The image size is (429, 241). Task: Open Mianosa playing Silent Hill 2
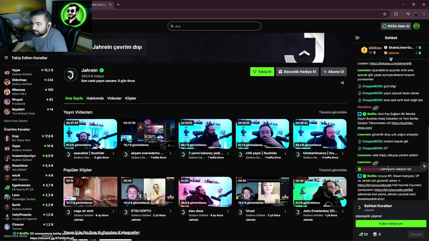pos(28,92)
